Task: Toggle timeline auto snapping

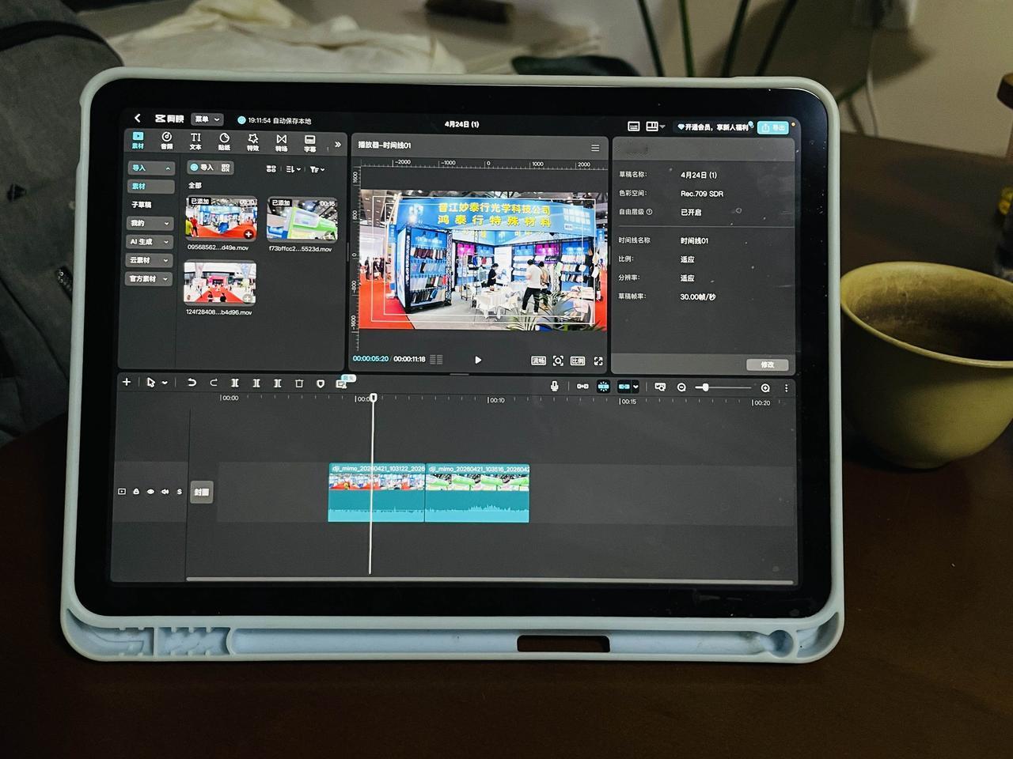Action: pyautogui.click(x=603, y=387)
